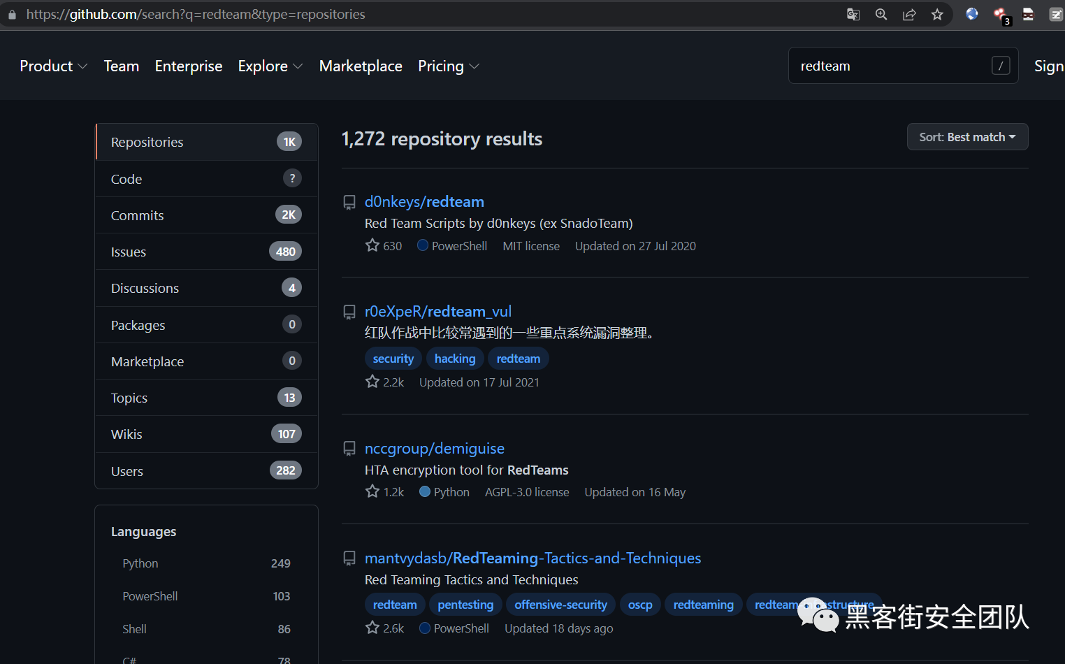The height and width of the screenshot is (664, 1065).
Task: Click the redteam tag under RedTeaming-Tactics-and-Techniques
Action: tap(395, 605)
